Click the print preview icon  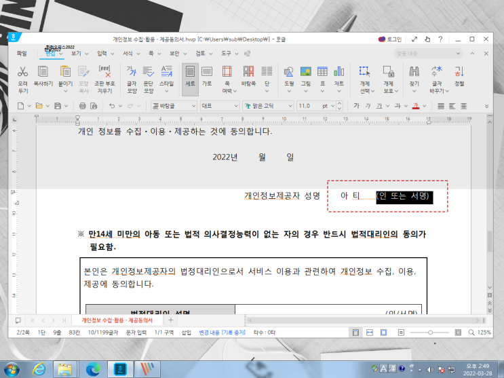pyautogui.click(x=94, y=106)
